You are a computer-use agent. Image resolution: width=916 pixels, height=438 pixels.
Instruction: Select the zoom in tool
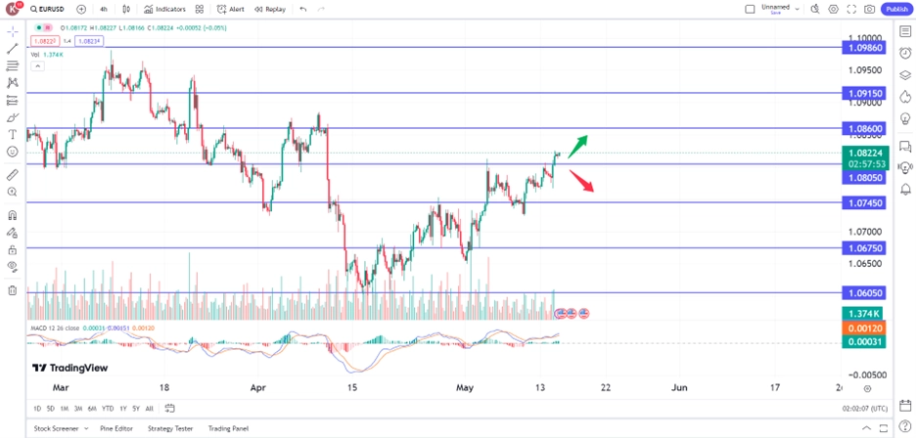(x=13, y=192)
